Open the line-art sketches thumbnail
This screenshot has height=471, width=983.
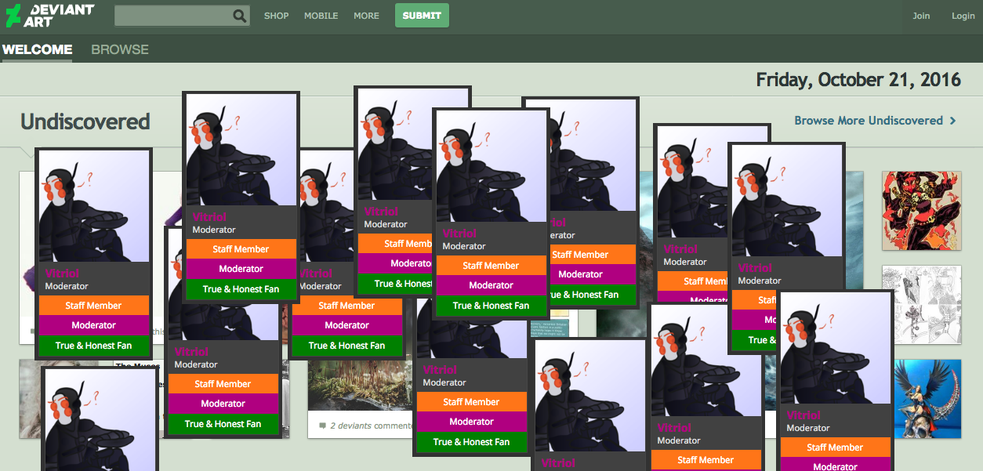pyautogui.click(x=921, y=305)
